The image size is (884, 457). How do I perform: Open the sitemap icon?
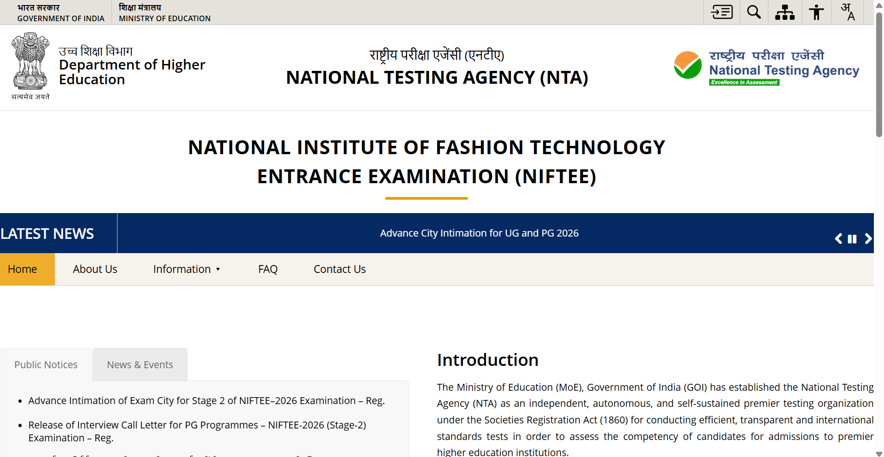[784, 12]
